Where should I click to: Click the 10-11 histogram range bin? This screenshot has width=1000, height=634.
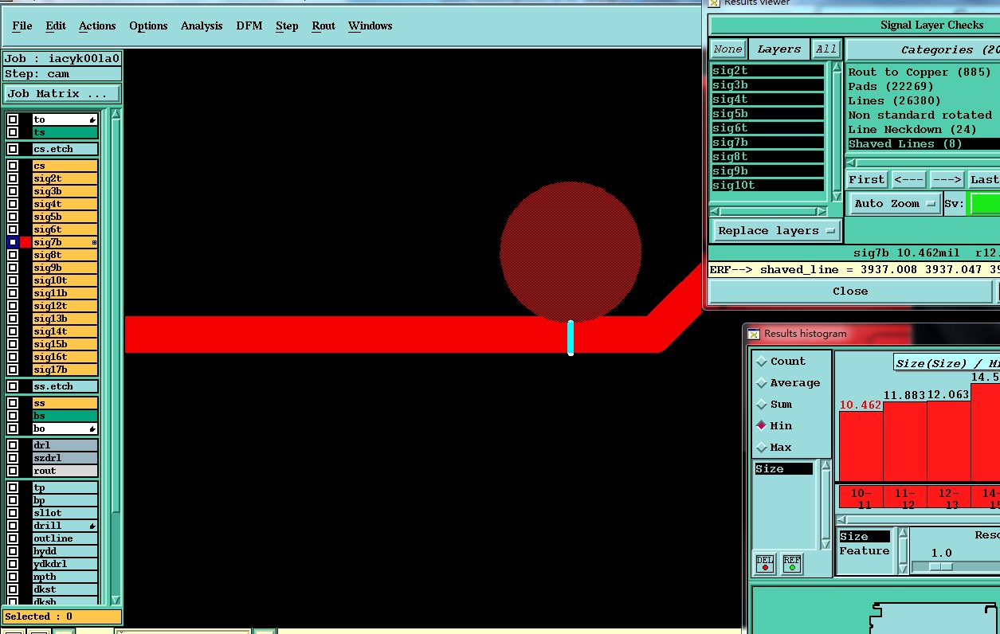[x=861, y=498]
